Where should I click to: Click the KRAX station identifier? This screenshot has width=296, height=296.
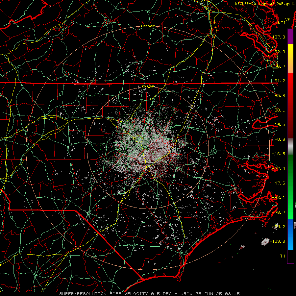tap(186, 294)
